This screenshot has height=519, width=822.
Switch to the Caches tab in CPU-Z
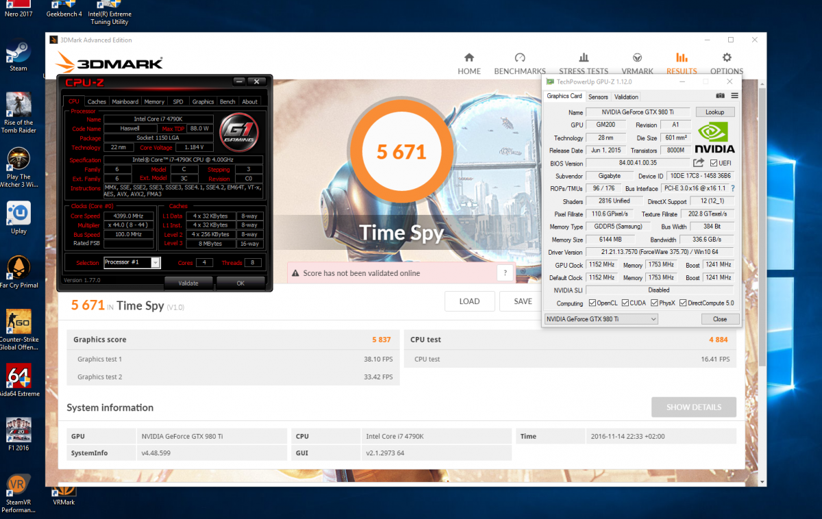(97, 101)
